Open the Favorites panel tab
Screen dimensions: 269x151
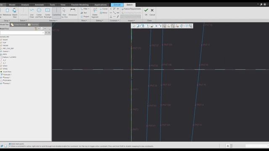coord(33,25)
